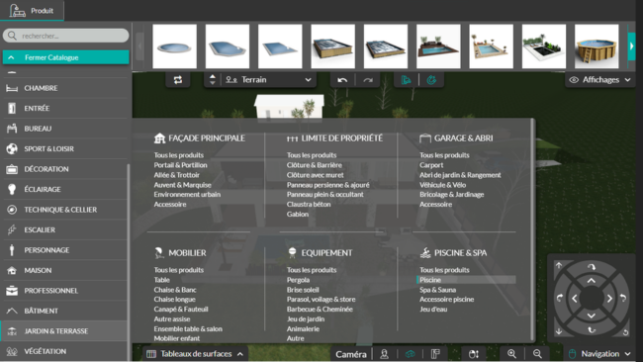Move camera down with navigation pad arrow

point(591,316)
